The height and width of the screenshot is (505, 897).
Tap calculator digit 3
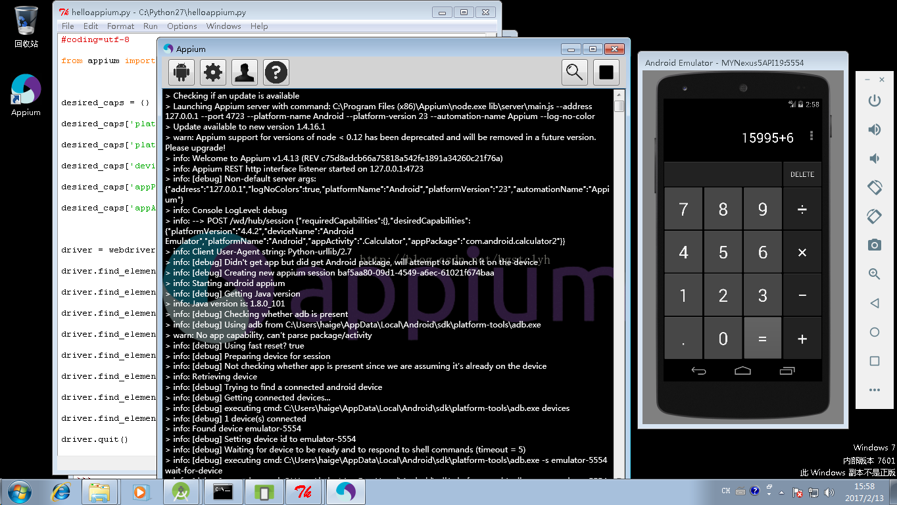[763, 295]
